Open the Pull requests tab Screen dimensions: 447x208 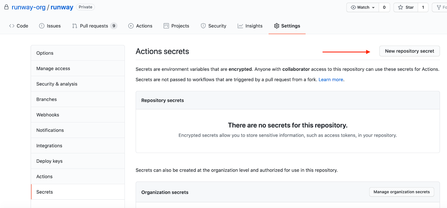tap(95, 26)
